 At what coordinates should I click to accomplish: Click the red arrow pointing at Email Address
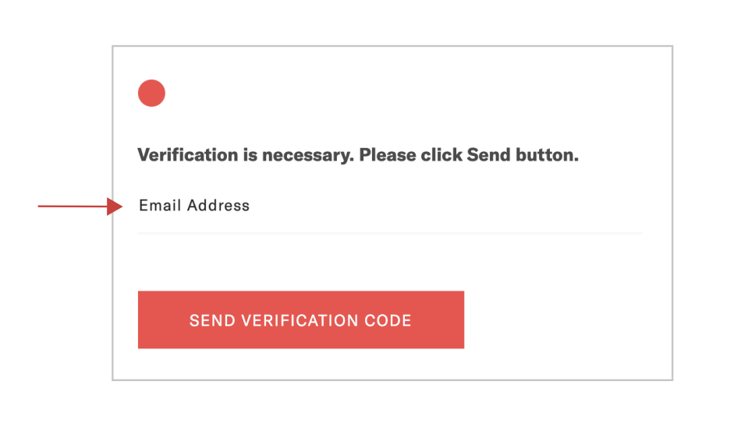click(80, 207)
